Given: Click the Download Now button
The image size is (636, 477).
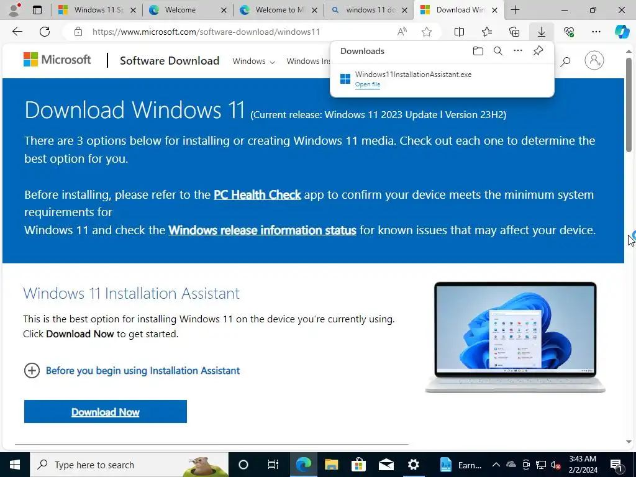Looking at the screenshot, I should coord(106,411).
